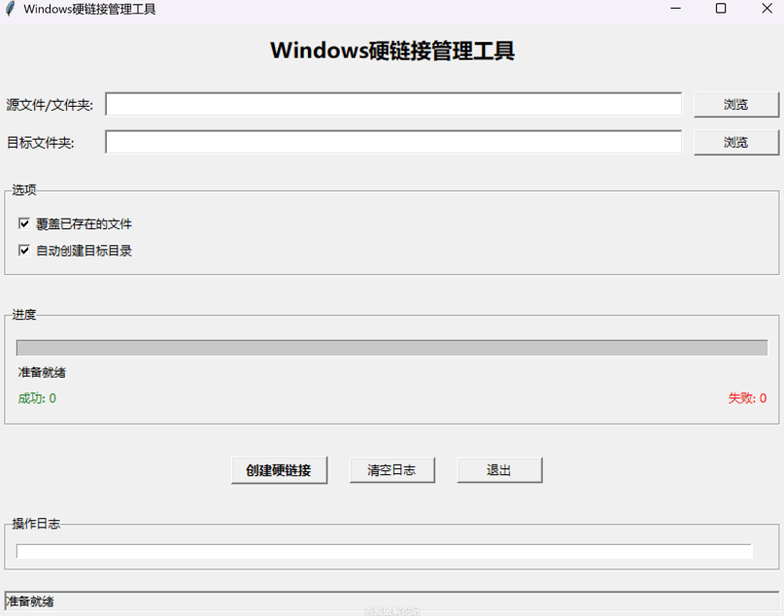Click the 失败: 0 counter

(747, 398)
